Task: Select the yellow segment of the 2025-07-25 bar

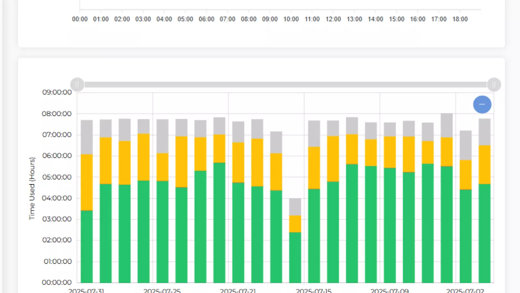Action: [162, 167]
